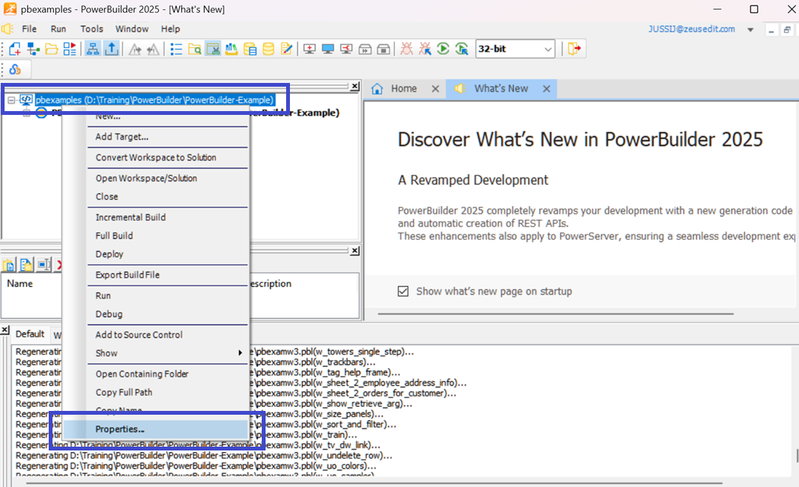
Task: Click the JUSSIJ@zeusedit.com account link
Action: (x=692, y=29)
